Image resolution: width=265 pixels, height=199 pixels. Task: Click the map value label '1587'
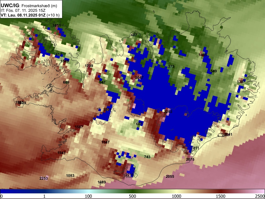79,127
